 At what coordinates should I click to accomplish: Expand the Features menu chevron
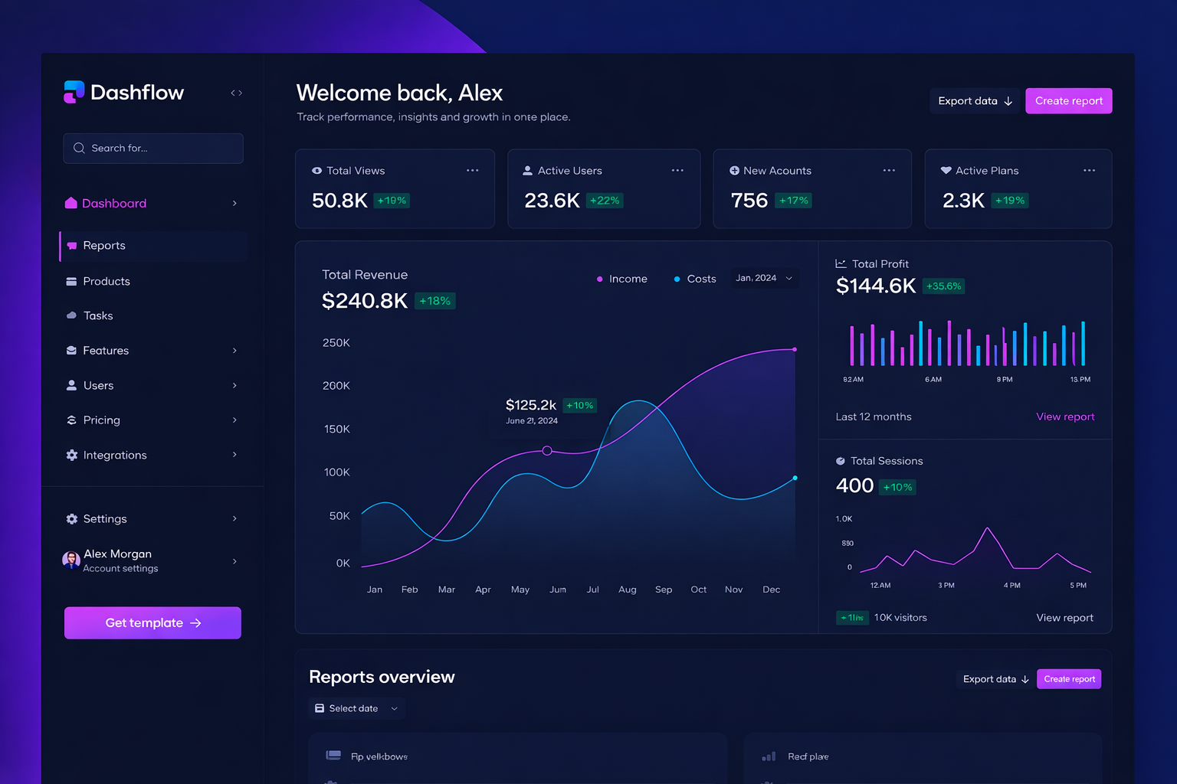234,350
